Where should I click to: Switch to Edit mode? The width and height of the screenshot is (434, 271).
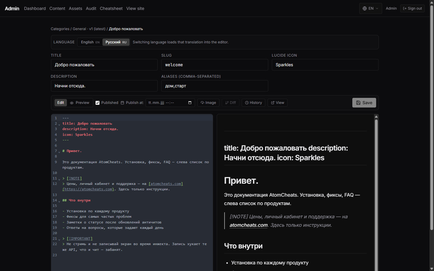61,103
